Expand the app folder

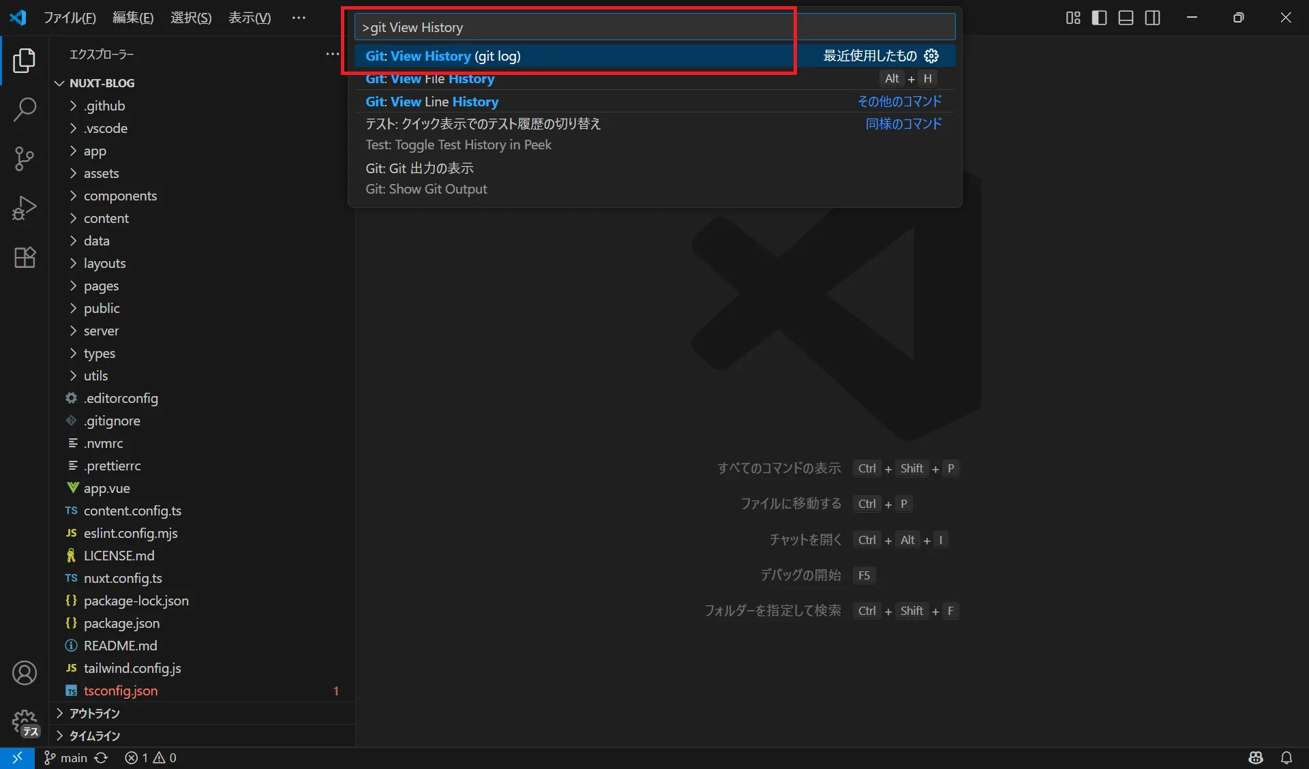tap(202, 151)
